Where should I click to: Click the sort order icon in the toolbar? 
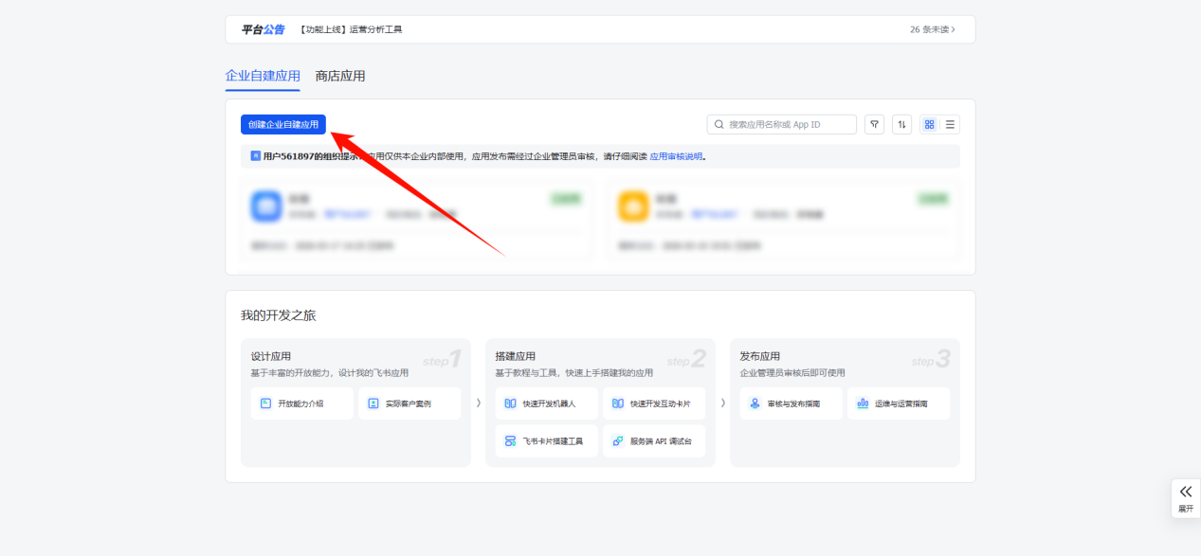tap(901, 124)
